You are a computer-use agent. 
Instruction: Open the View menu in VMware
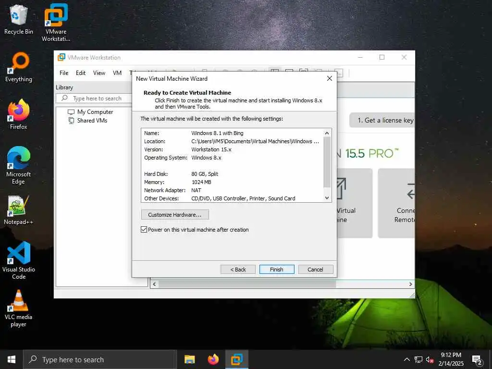[x=99, y=73]
